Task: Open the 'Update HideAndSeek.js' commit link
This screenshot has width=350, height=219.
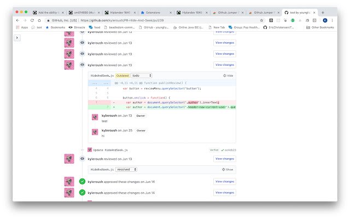Action: click(110, 150)
